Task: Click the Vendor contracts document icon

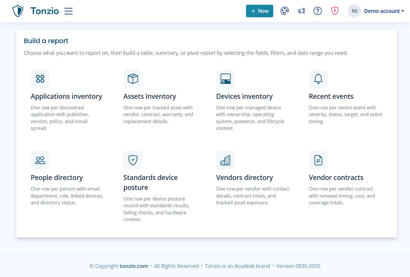Action: point(318,160)
